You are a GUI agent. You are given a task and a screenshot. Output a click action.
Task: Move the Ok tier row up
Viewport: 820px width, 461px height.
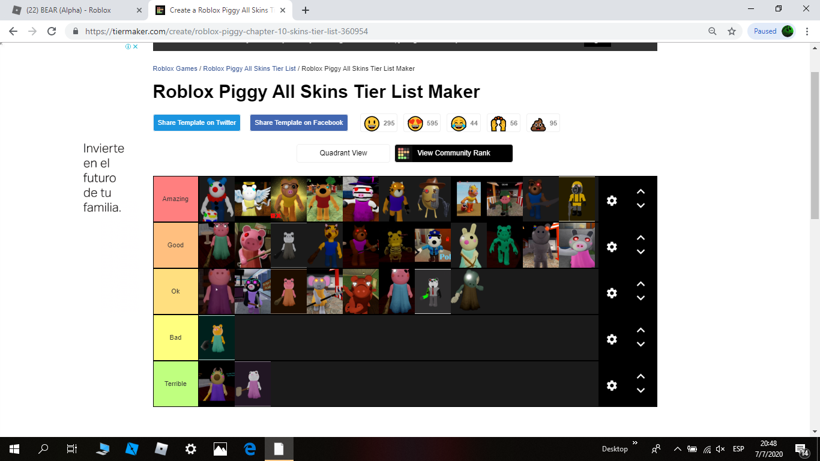641,284
